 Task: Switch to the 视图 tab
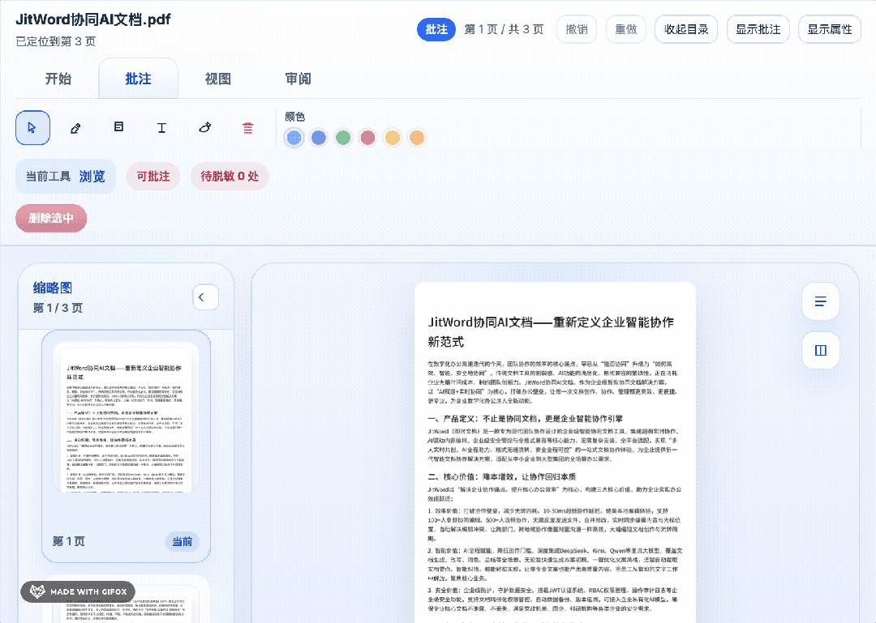pos(218,79)
